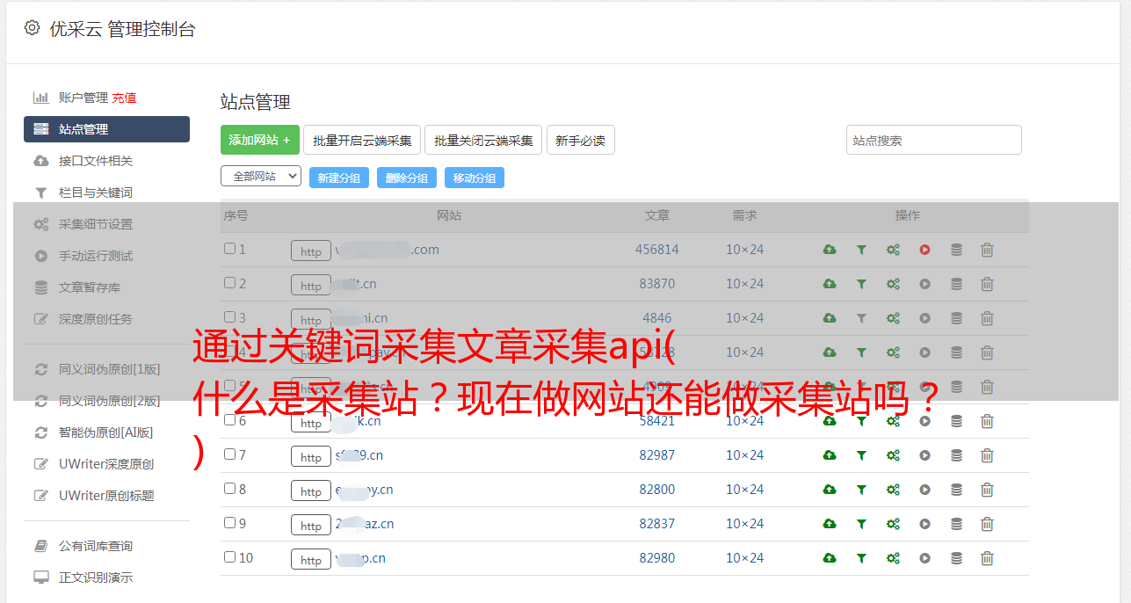Click the green filter icon in row 7
1131x603 pixels.
[x=861, y=455]
